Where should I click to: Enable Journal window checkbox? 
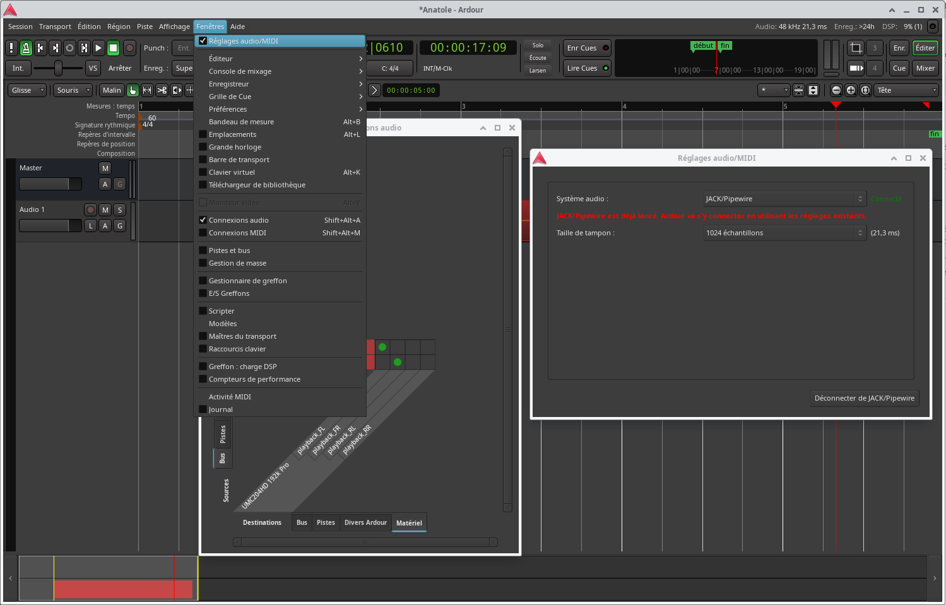tap(203, 409)
